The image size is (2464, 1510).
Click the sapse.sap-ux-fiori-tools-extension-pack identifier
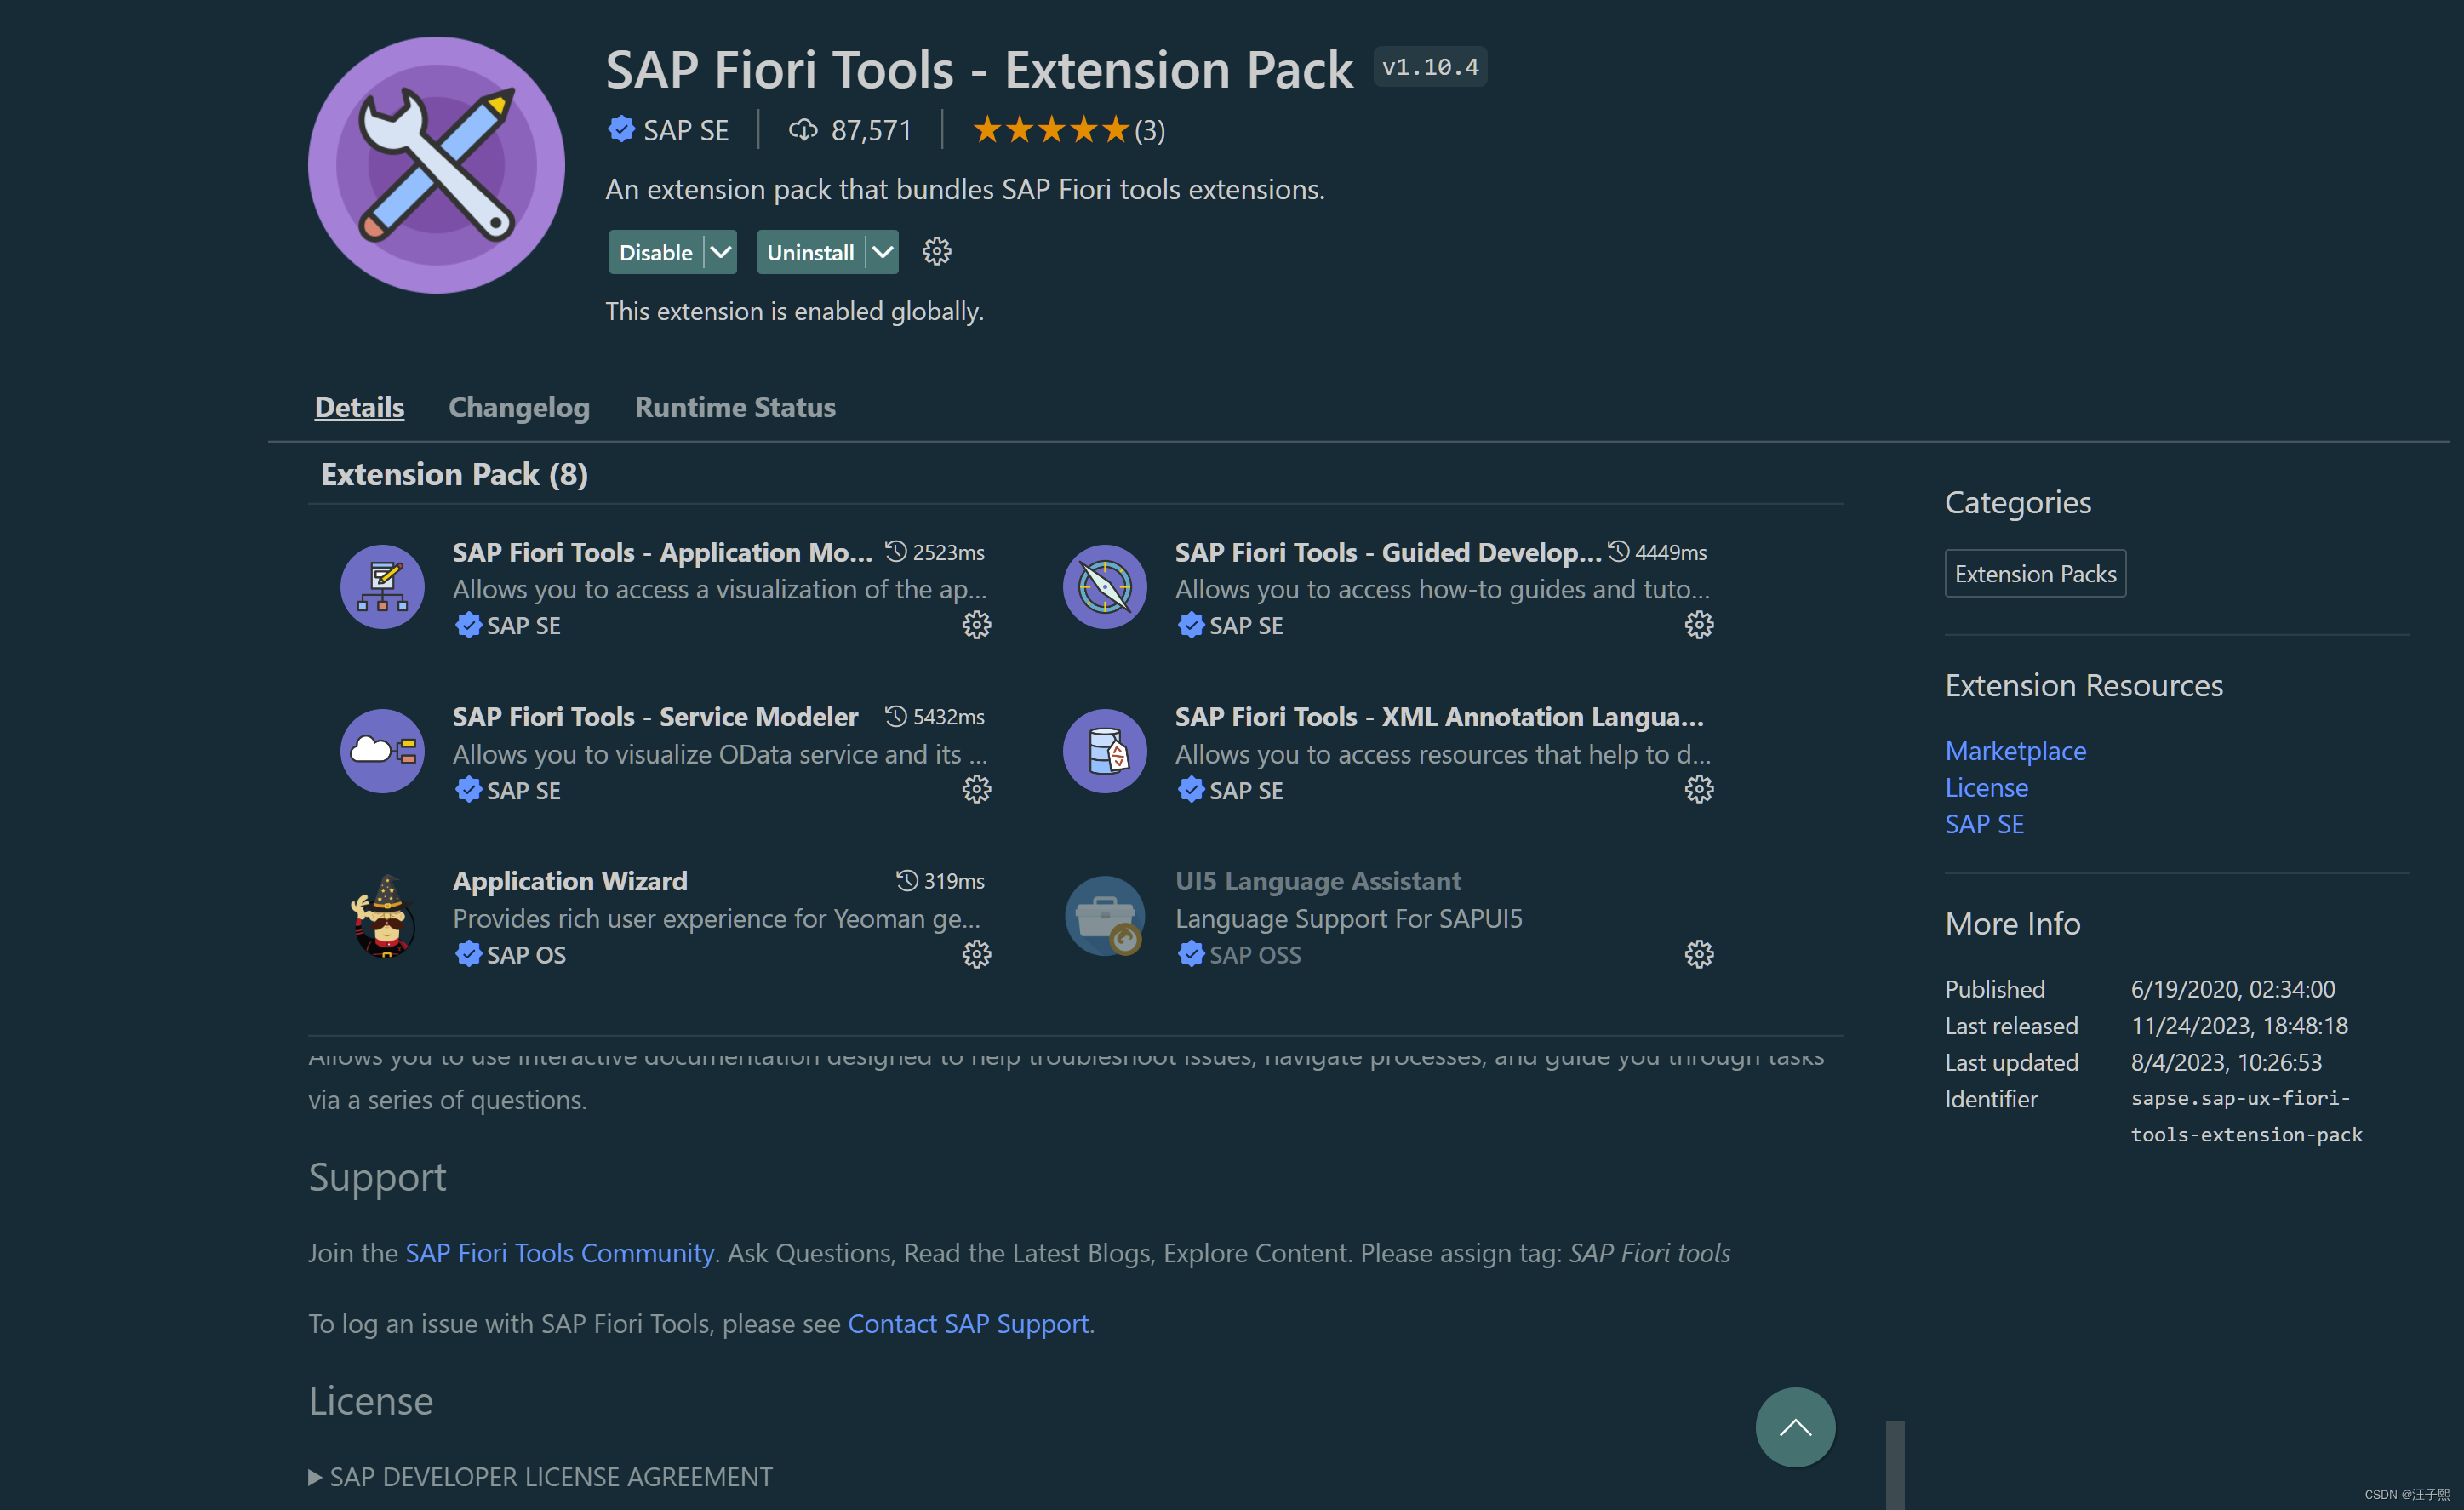2245,1116
